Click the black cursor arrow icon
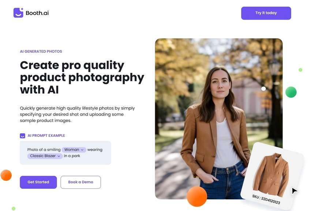This screenshot has height=211, width=311. [x=295, y=191]
